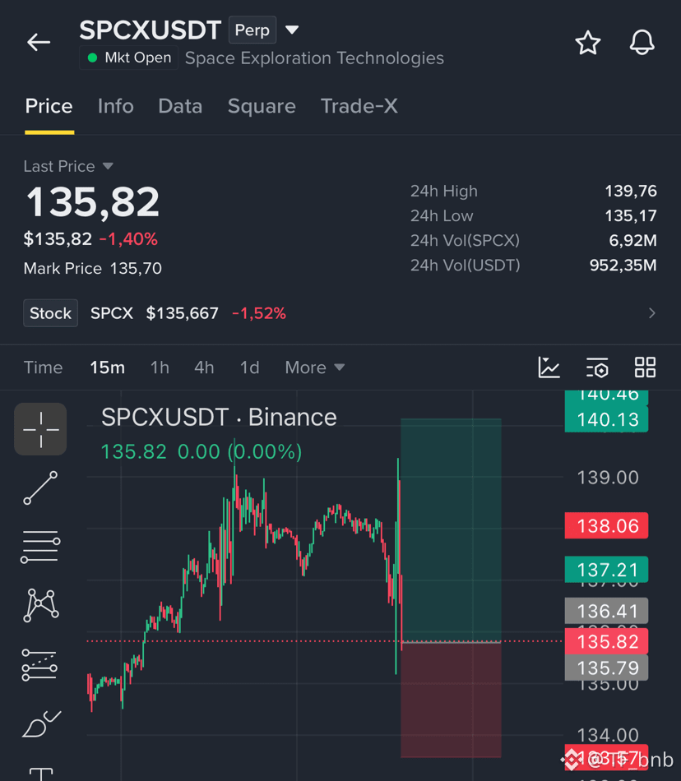Tap the 135.82 current price label
Image resolution: width=681 pixels, height=781 pixels.
(606, 641)
